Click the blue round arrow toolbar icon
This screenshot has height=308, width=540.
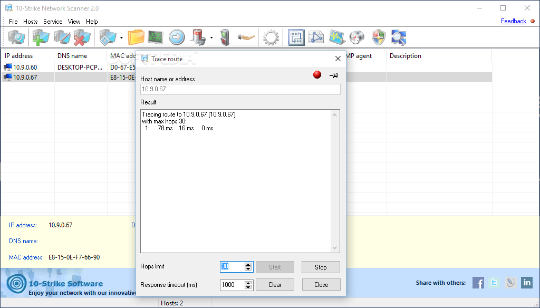177,37
